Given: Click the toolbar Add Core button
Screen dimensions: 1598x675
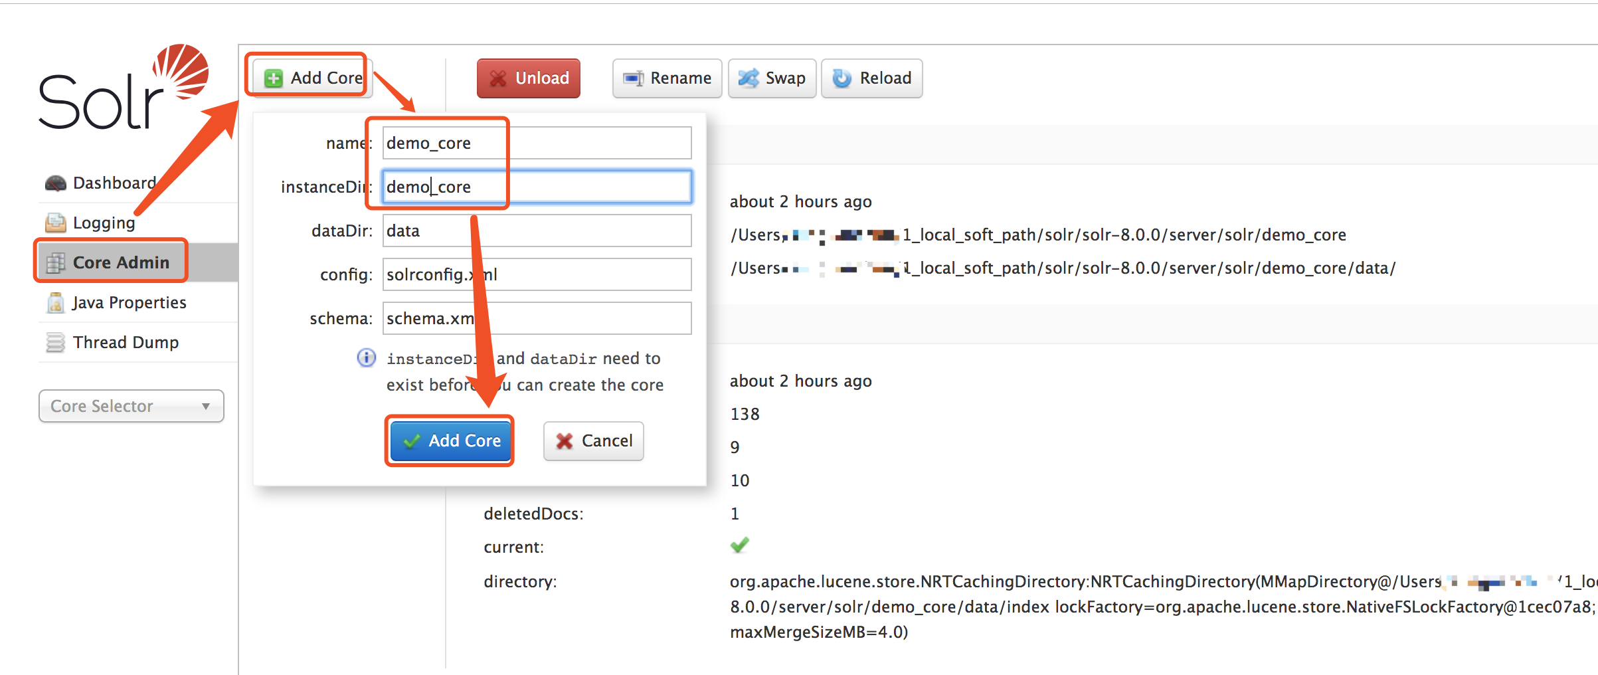Looking at the screenshot, I should point(312,78).
